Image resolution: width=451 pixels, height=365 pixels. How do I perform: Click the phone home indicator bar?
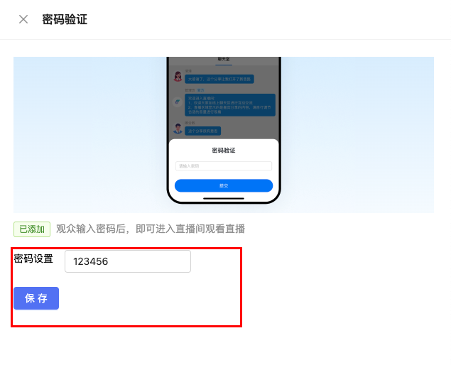tap(224, 198)
